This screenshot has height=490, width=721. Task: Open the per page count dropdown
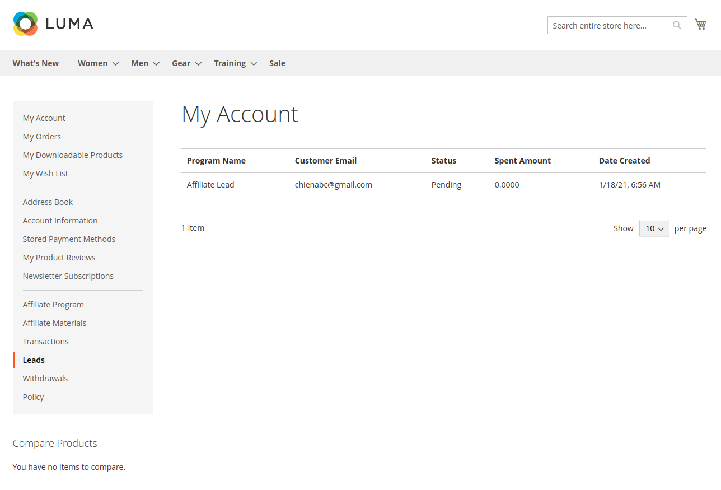[654, 228]
